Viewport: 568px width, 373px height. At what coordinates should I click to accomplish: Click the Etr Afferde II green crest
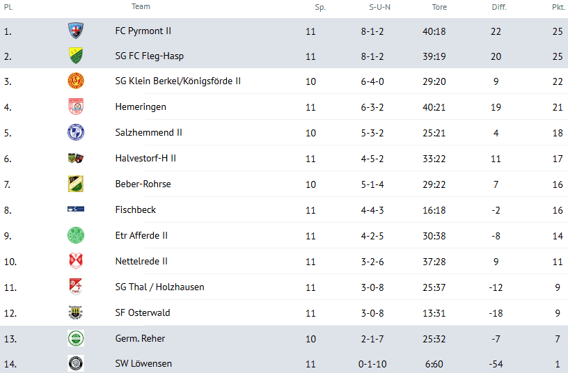(x=76, y=235)
